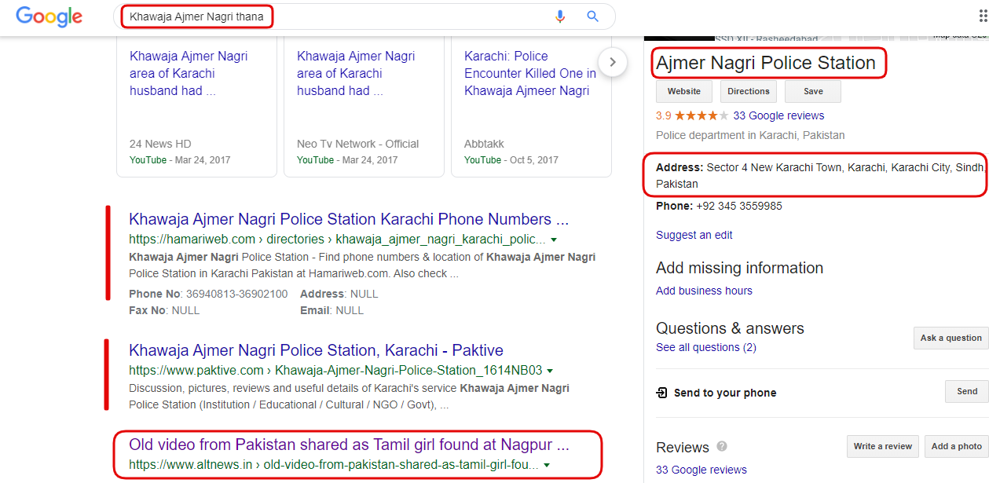Open Abbtakk Police Encounter video card
Screen dimensions: 989x483
pos(531,105)
